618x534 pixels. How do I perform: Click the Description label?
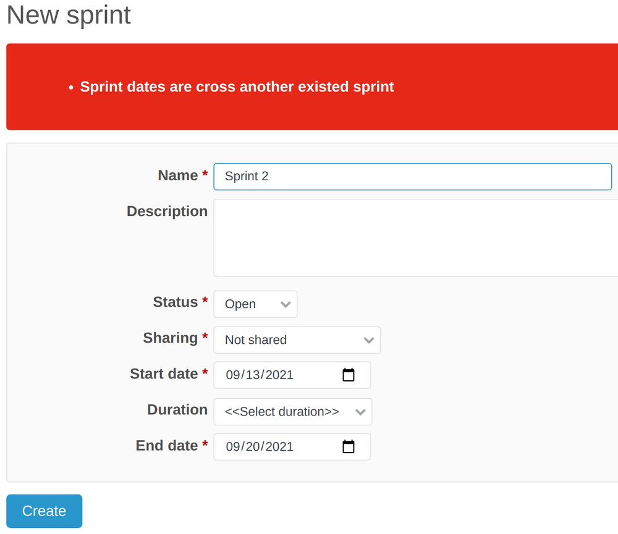[x=167, y=211]
